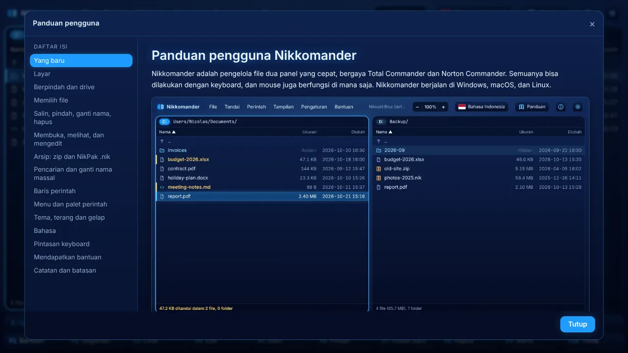Click the file icon beside budget-2026.xlsx in left panel
628x353 pixels.
(x=162, y=159)
